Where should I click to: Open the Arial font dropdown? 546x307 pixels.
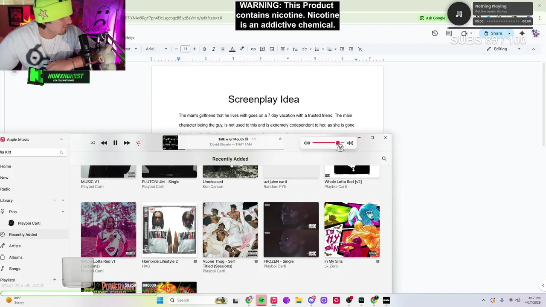tap(156, 49)
